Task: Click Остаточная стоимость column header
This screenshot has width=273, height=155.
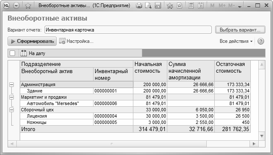Action: coord(232,71)
